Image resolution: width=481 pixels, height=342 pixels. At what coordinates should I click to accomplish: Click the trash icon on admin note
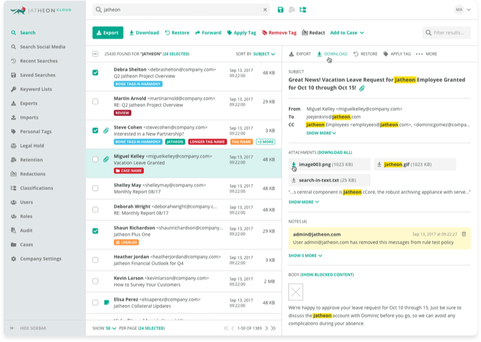coord(464,234)
